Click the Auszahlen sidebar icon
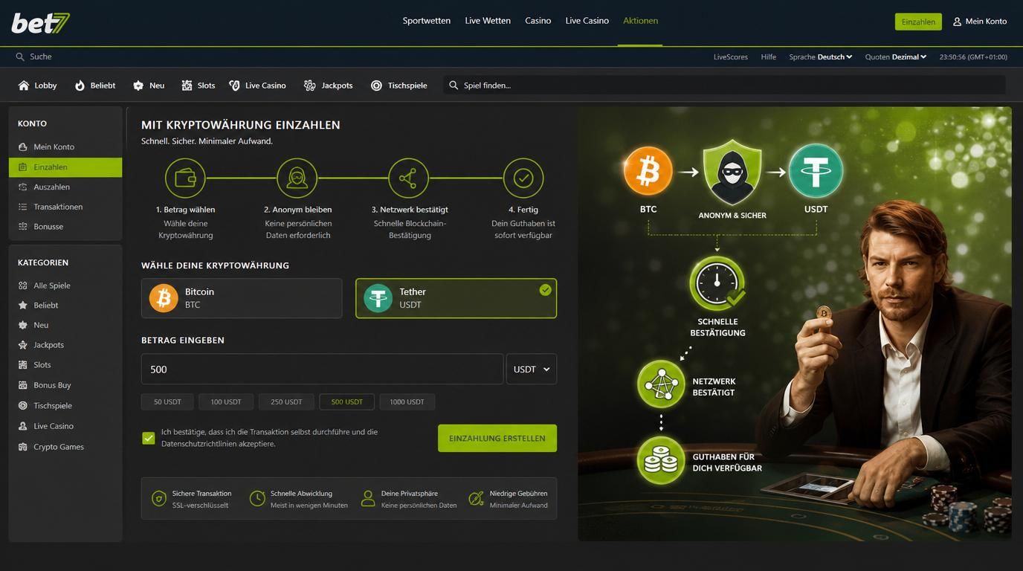 [23, 187]
